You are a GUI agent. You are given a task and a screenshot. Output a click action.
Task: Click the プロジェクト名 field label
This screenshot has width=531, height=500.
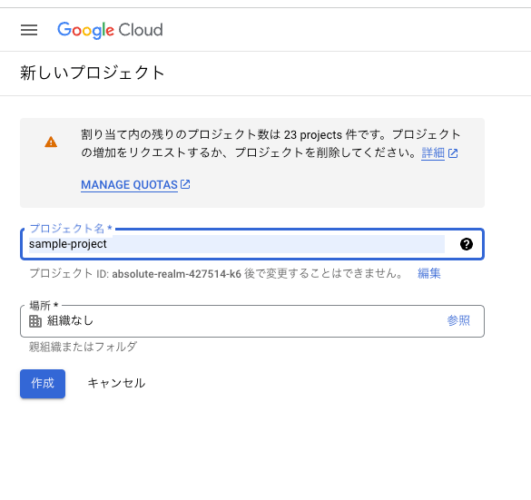[x=71, y=229]
